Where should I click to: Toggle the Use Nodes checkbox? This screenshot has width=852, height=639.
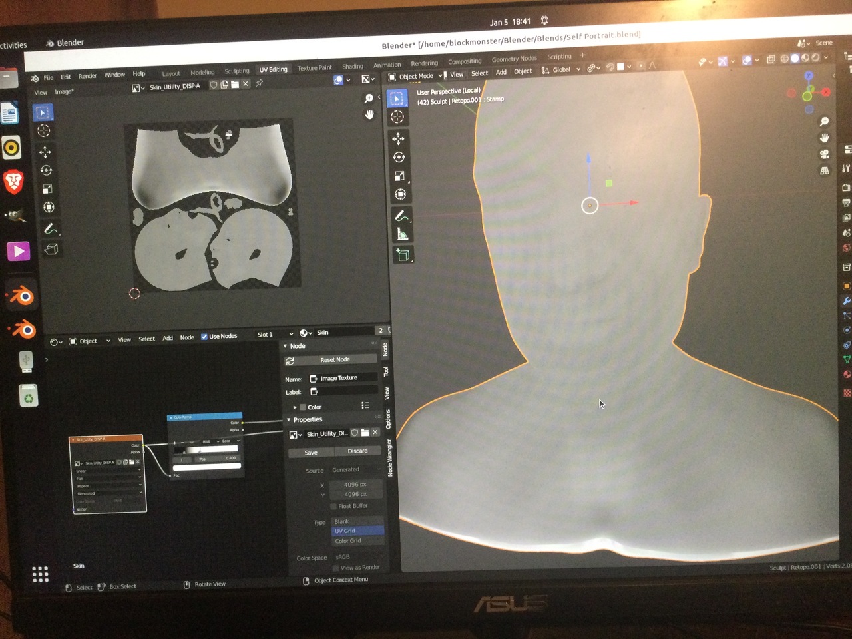[x=204, y=337]
